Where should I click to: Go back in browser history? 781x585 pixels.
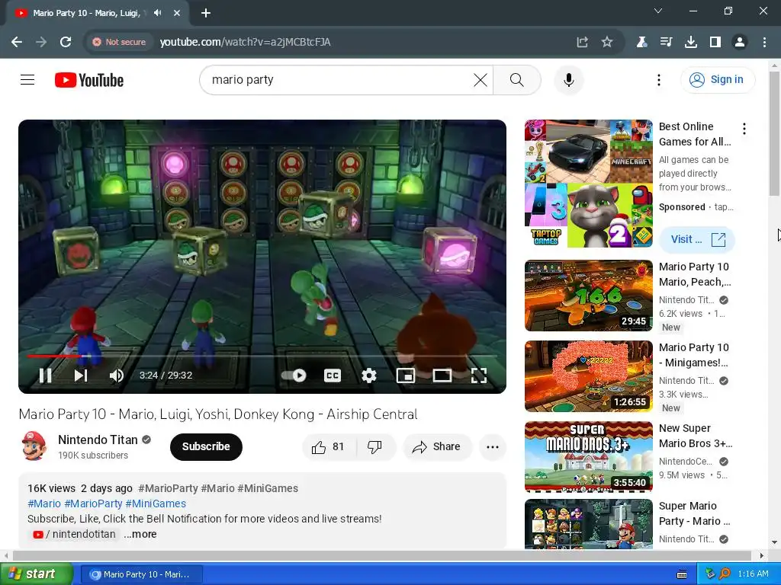pos(17,42)
